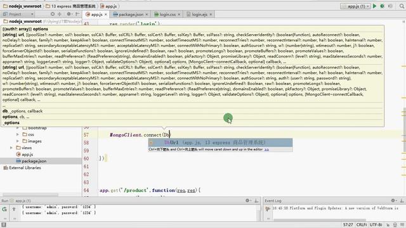Click the up arrow in Run panel
Image resolution: width=406 pixels, height=228 pixels.
click(x=14, y=209)
